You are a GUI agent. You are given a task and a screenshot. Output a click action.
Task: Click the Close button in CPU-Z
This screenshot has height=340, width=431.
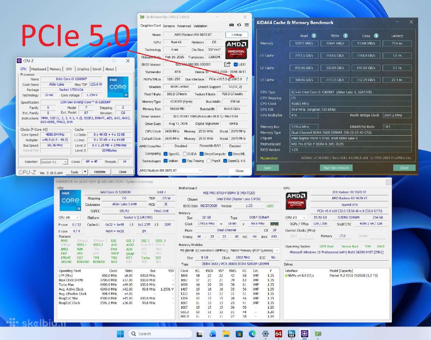123,172
